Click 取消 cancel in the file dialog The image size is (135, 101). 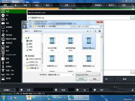[x=94, y=79]
